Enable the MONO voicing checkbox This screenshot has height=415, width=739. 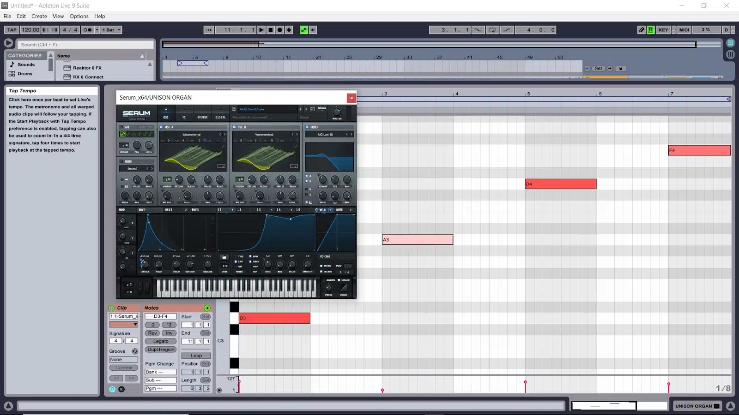321,266
